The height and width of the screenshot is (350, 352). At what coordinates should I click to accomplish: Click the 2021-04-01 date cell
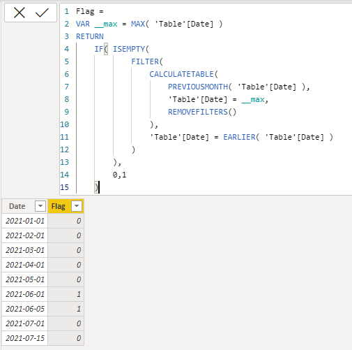point(24,265)
